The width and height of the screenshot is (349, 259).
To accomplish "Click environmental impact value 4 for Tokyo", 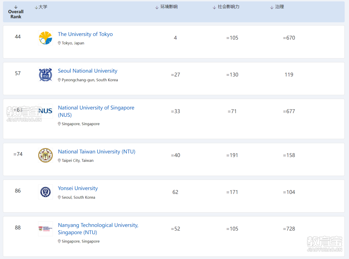I will 175,38.
